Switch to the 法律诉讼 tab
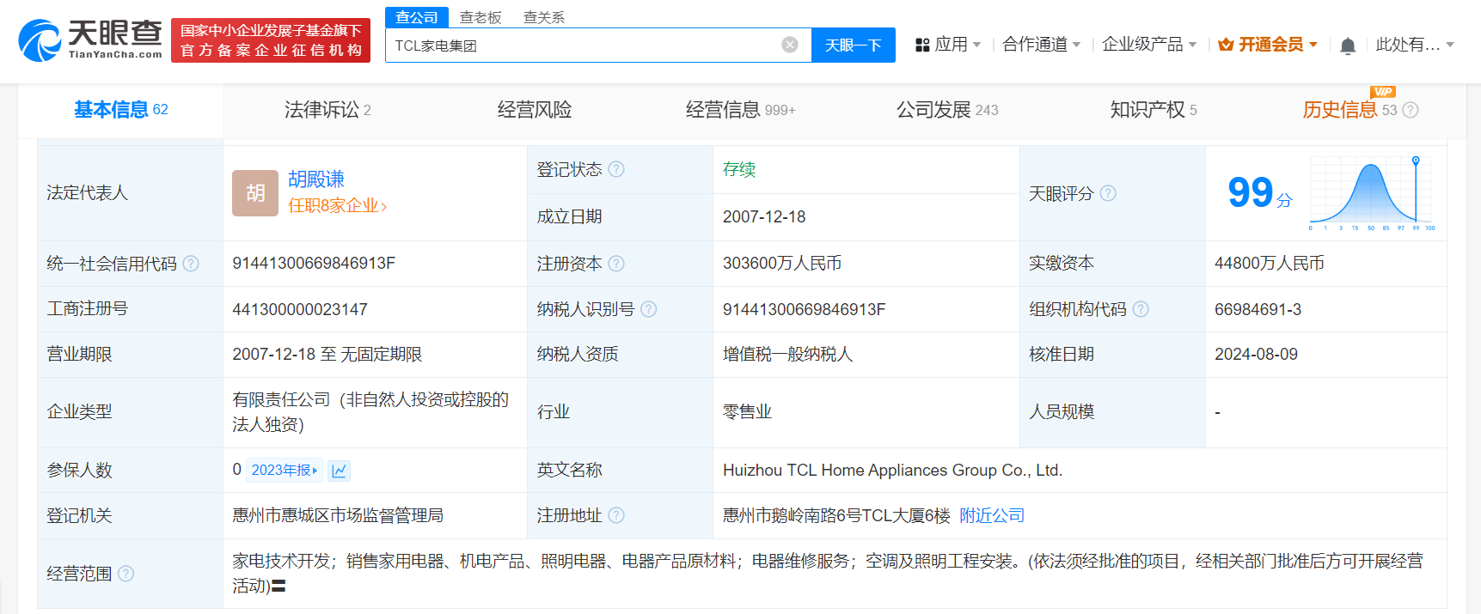This screenshot has height=614, width=1481. point(327,110)
